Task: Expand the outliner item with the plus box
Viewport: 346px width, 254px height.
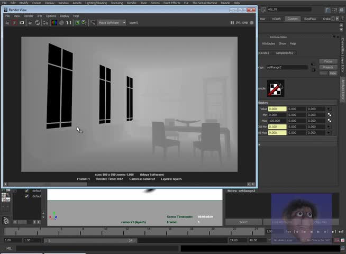Action: [x=15, y=191]
